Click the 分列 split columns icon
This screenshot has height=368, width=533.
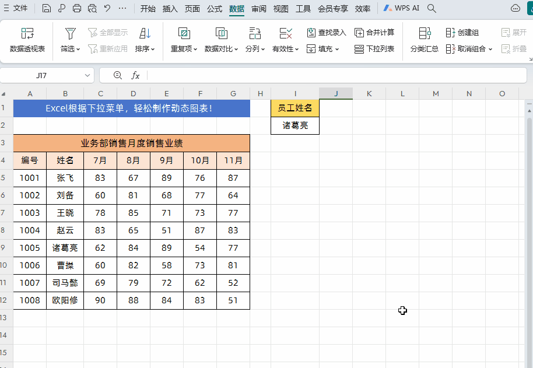pyautogui.click(x=255, y=33)
